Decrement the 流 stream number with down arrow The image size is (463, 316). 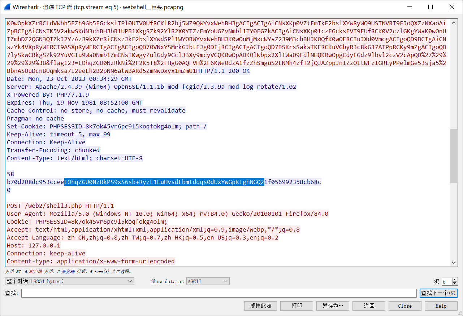[454, 283]
